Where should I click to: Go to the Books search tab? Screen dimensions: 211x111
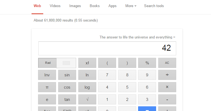(95, 6)
